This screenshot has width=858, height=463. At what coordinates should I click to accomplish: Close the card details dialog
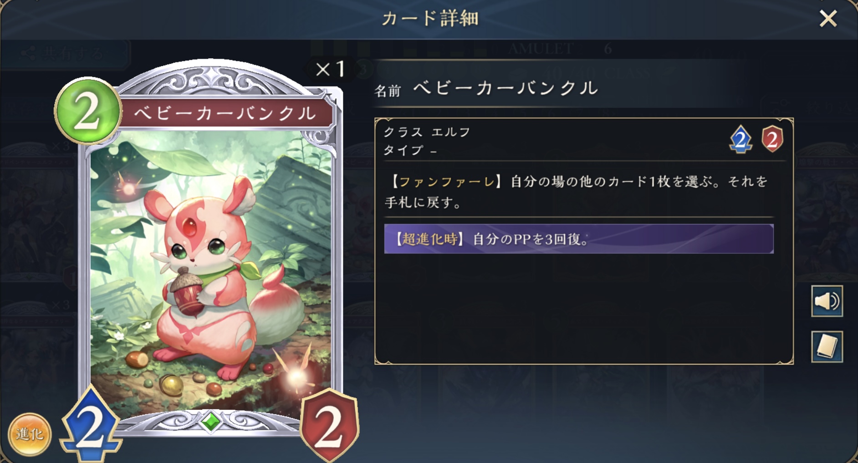click(x=828, y=19)
